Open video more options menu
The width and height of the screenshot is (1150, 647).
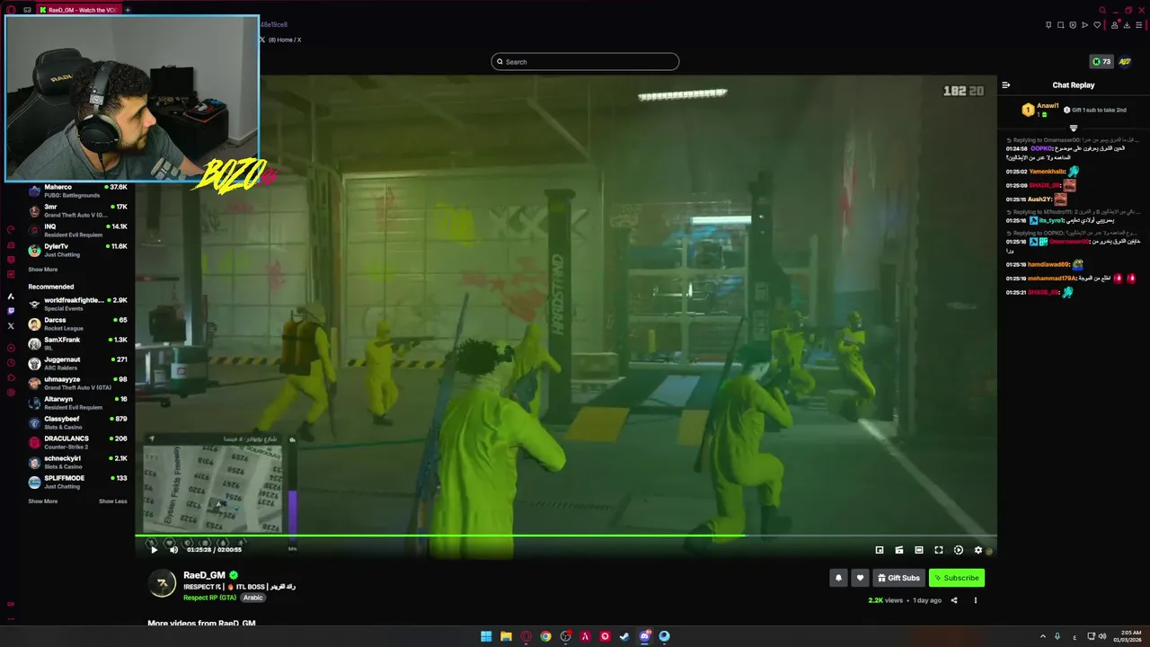point(976,600)
